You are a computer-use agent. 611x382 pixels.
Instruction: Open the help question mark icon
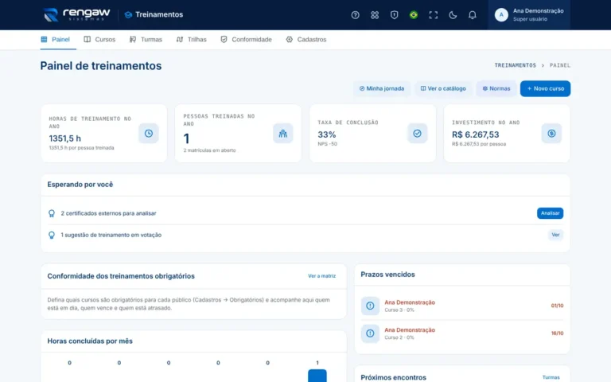(355, 15)
